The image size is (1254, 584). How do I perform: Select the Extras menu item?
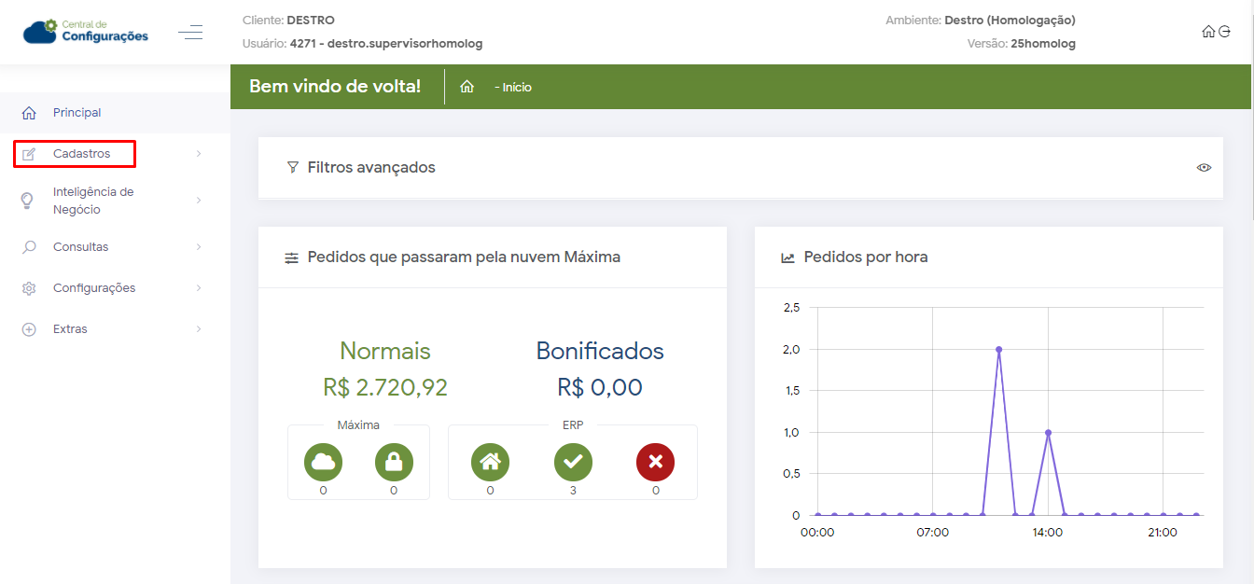[70, 329]
